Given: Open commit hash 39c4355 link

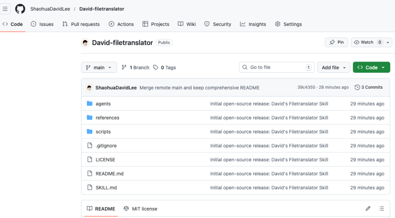Looking at the screenshot, I should [x=306, y=87].
